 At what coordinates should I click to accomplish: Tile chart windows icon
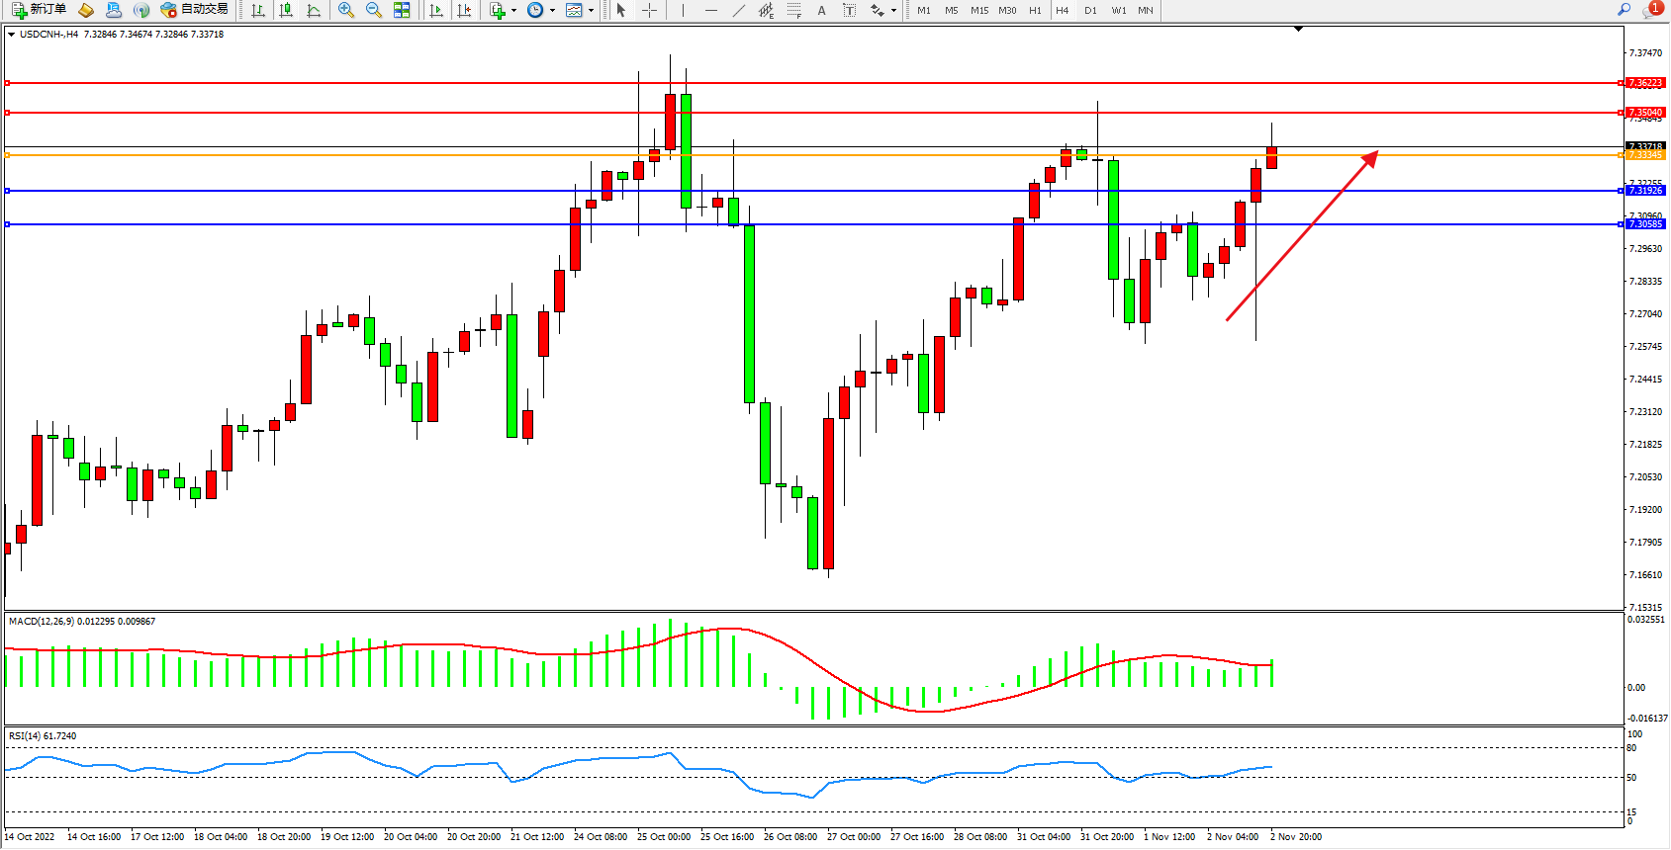click(x=402, y=10)
